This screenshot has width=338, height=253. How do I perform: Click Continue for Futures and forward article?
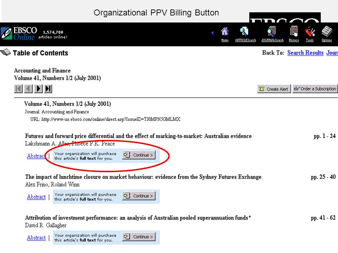(x=139, y=155)
